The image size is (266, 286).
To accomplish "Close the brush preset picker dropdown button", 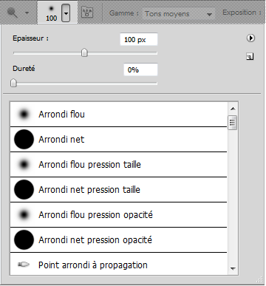I will pos(66,13).
